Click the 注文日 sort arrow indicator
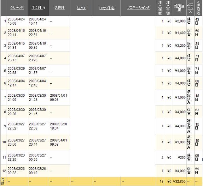This screenshot has width=203, height=186. click(44, 8)
